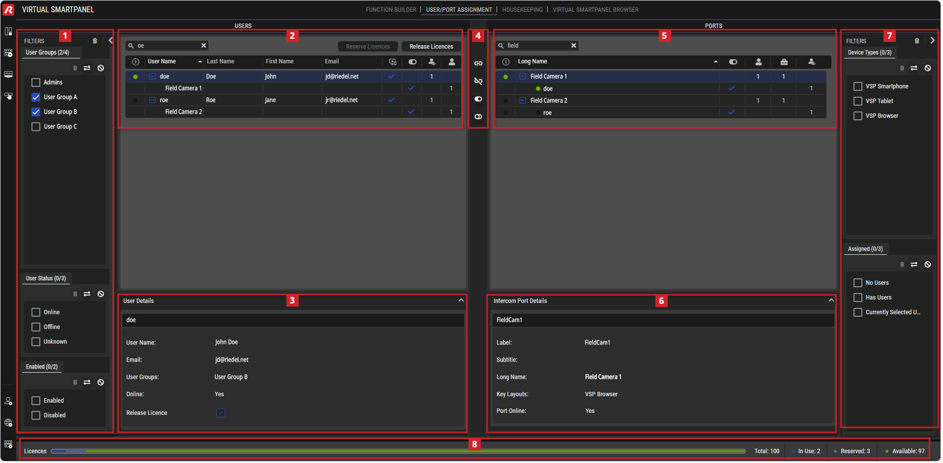Check the Admins checkbox
943x463 pixels.
[36, 82]
